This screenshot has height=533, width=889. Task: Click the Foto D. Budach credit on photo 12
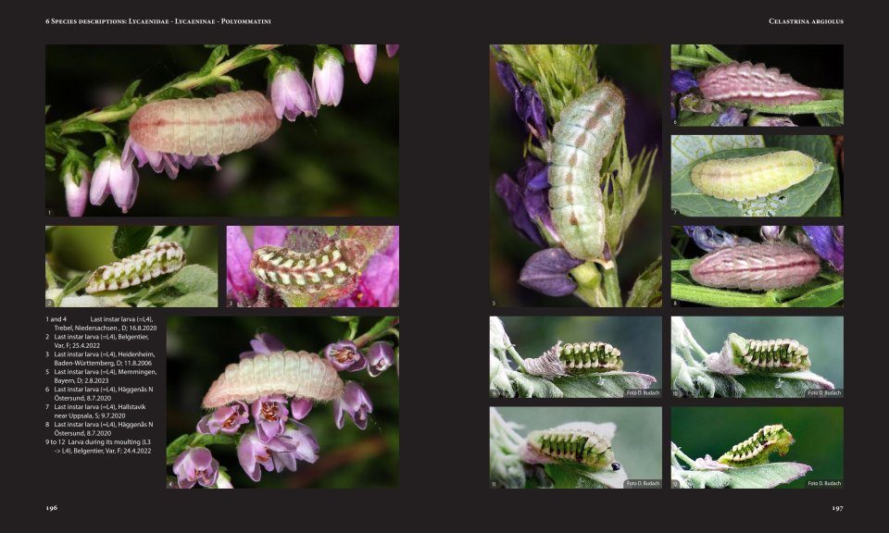822,483
